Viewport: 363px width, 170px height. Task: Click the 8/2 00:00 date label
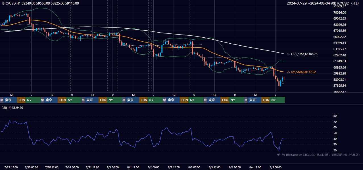(x=153, y=167)
